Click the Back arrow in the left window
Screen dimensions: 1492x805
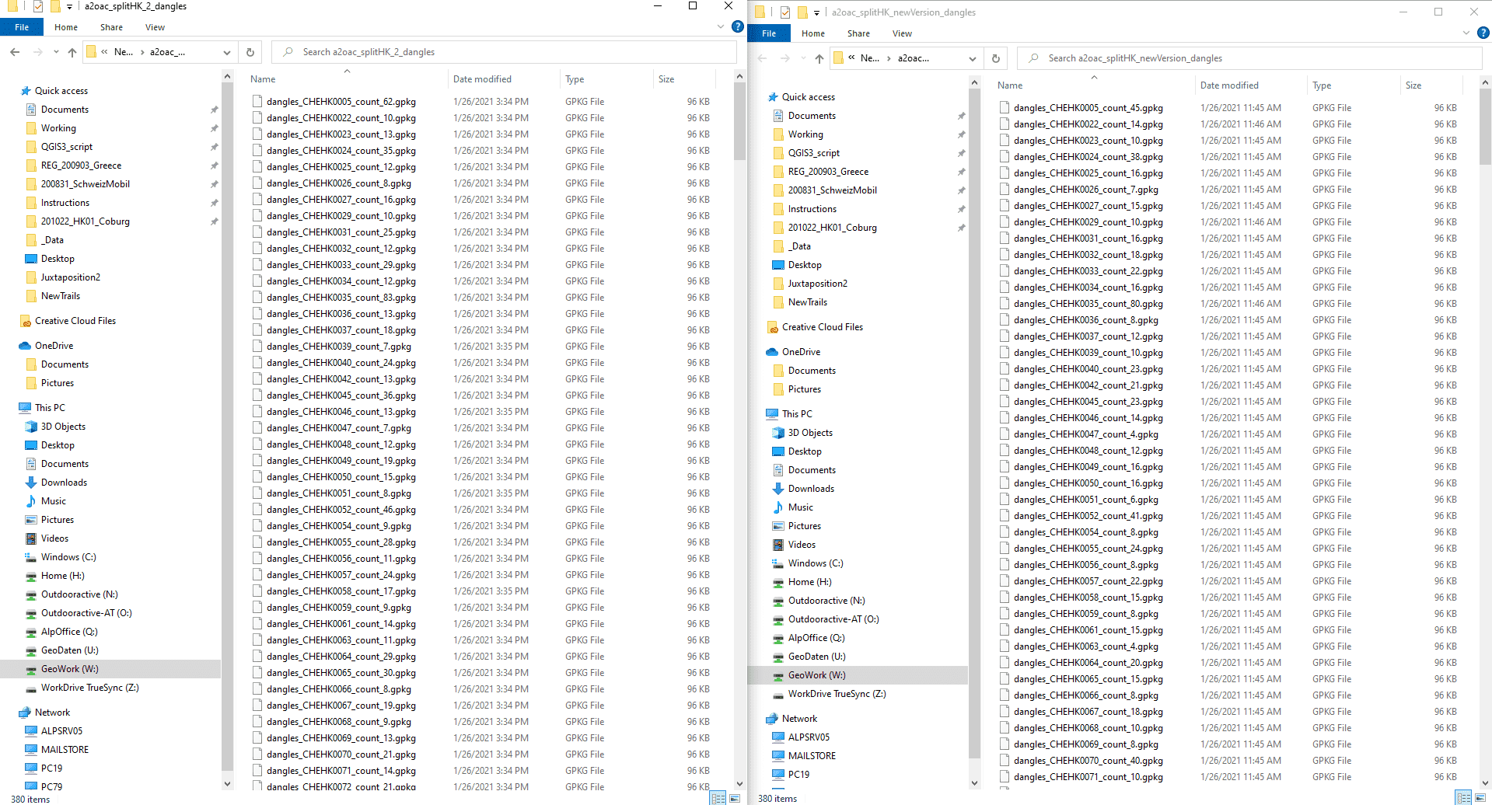[15, 52]
